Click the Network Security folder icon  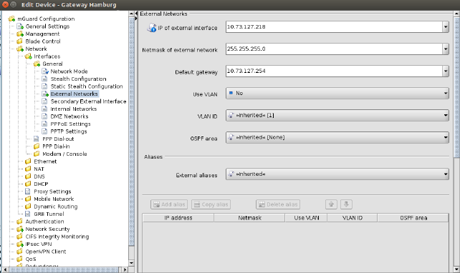19,229
